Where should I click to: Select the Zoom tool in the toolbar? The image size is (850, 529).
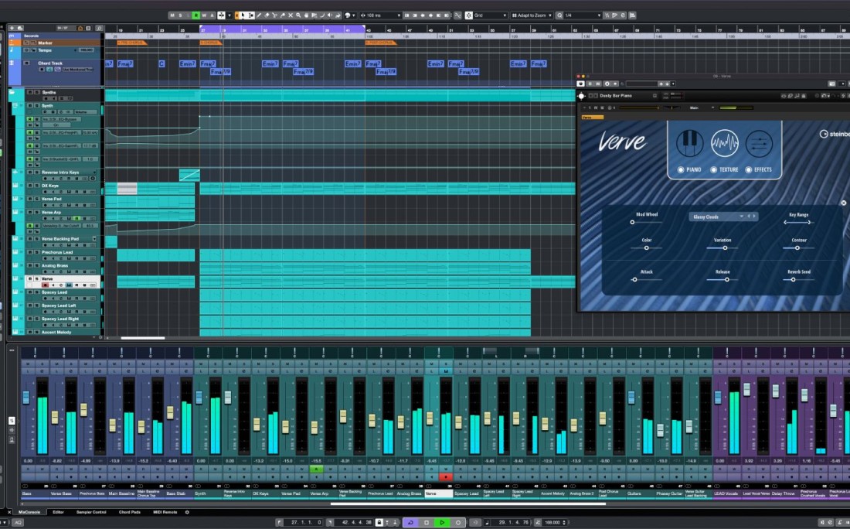298,15
